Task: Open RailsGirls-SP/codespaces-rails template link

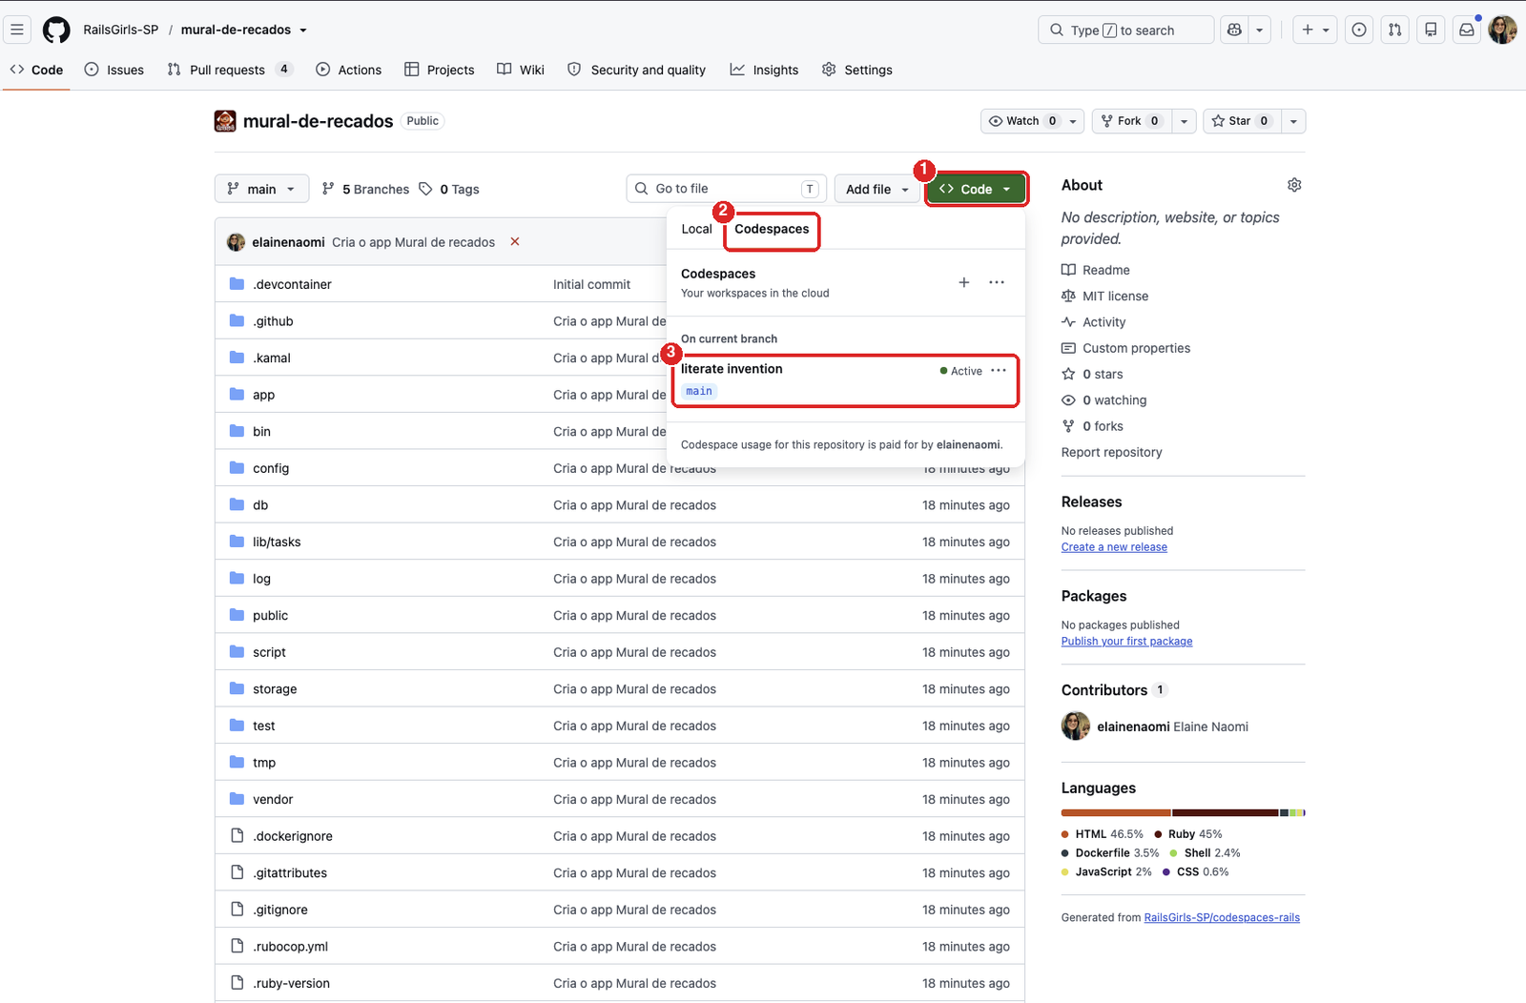Action: [1222, 918]
